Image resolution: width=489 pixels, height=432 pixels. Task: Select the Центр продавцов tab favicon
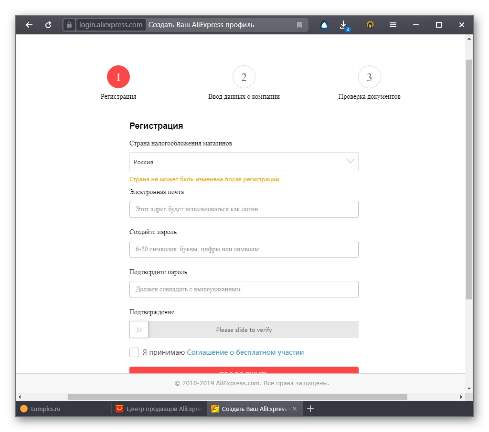(x=119, y=409)
